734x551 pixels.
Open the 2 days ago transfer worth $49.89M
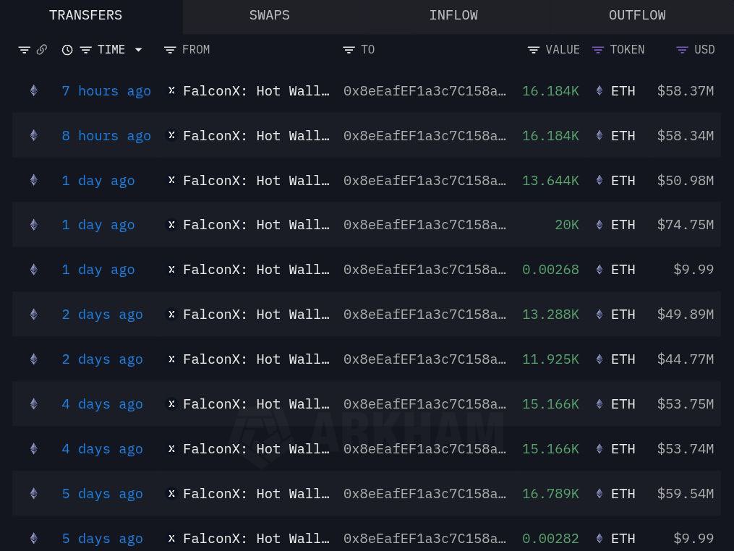tap(102, 315)
